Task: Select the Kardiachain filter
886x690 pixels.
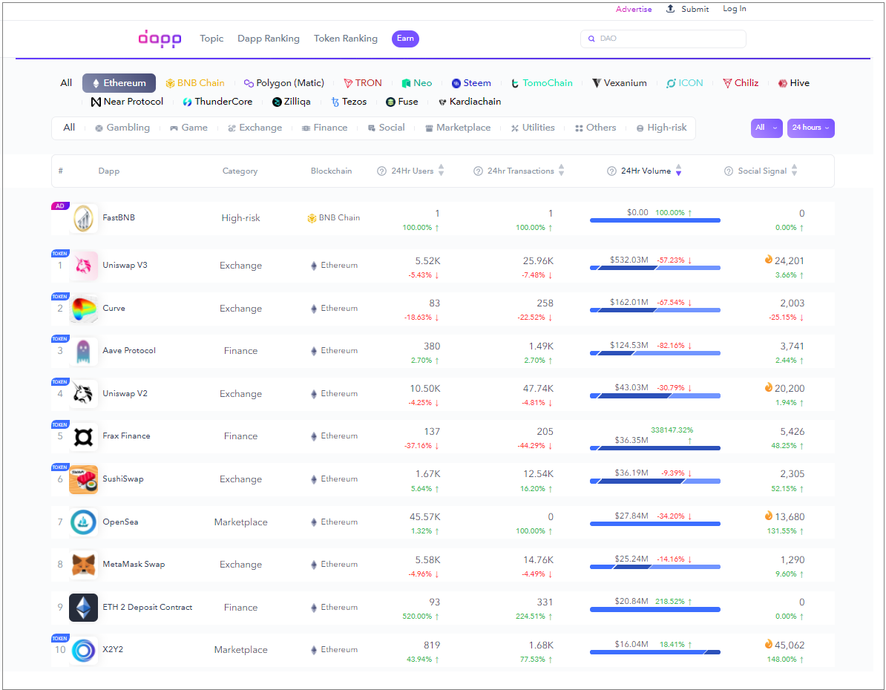Action: click(470, 102)
